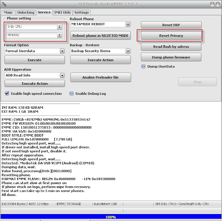Click Execute Action under ADB Opperation

point(35,83)
